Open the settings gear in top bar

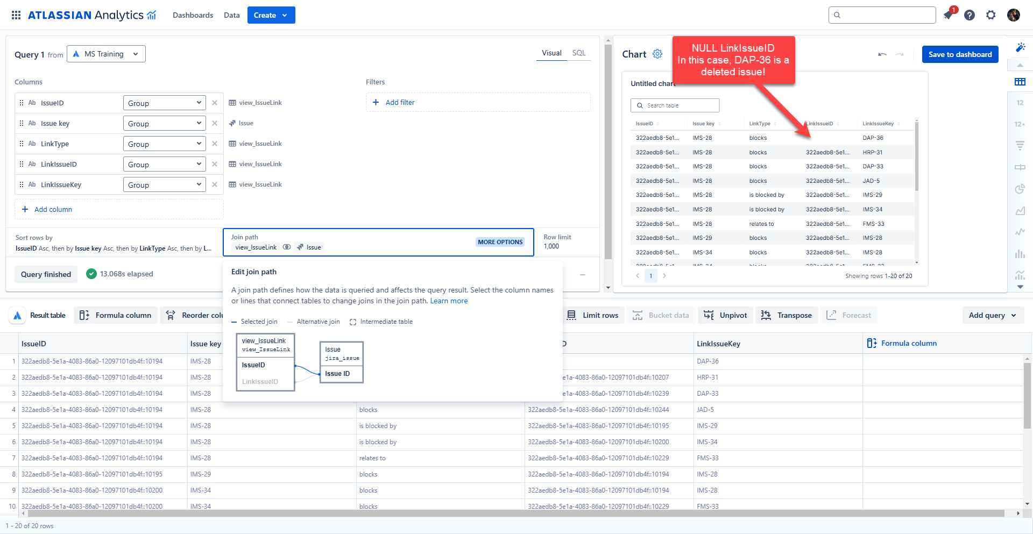pyautogui.click(x=991, y=15)
